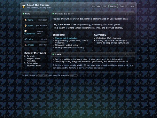This screenshot has height=118, width=157.
Task: Click 'Collecting 88x31 buttons' list item
Action: 108,38
